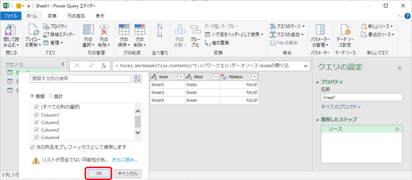The height and width of the screenshot is (180, 412).
Task: Focus the expand-column search box (展開する列の検索)
Action: 80,79
